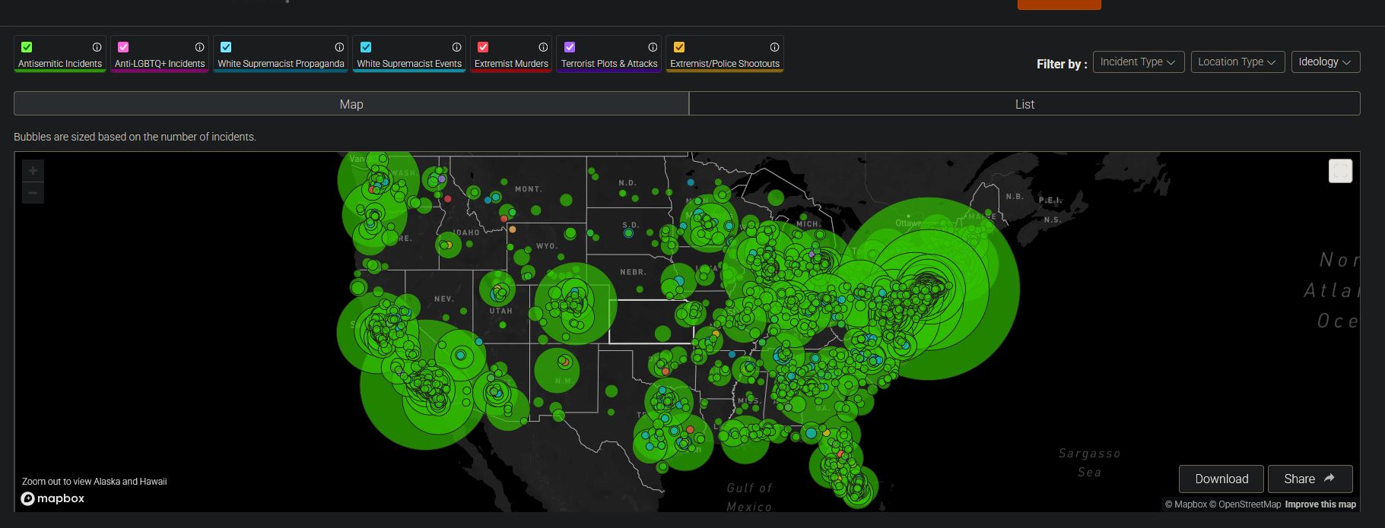The image size is (1385, 528).
Task: Uncheck the Antisemitic Incidents checkbox
Action: [x=27, y=47]
